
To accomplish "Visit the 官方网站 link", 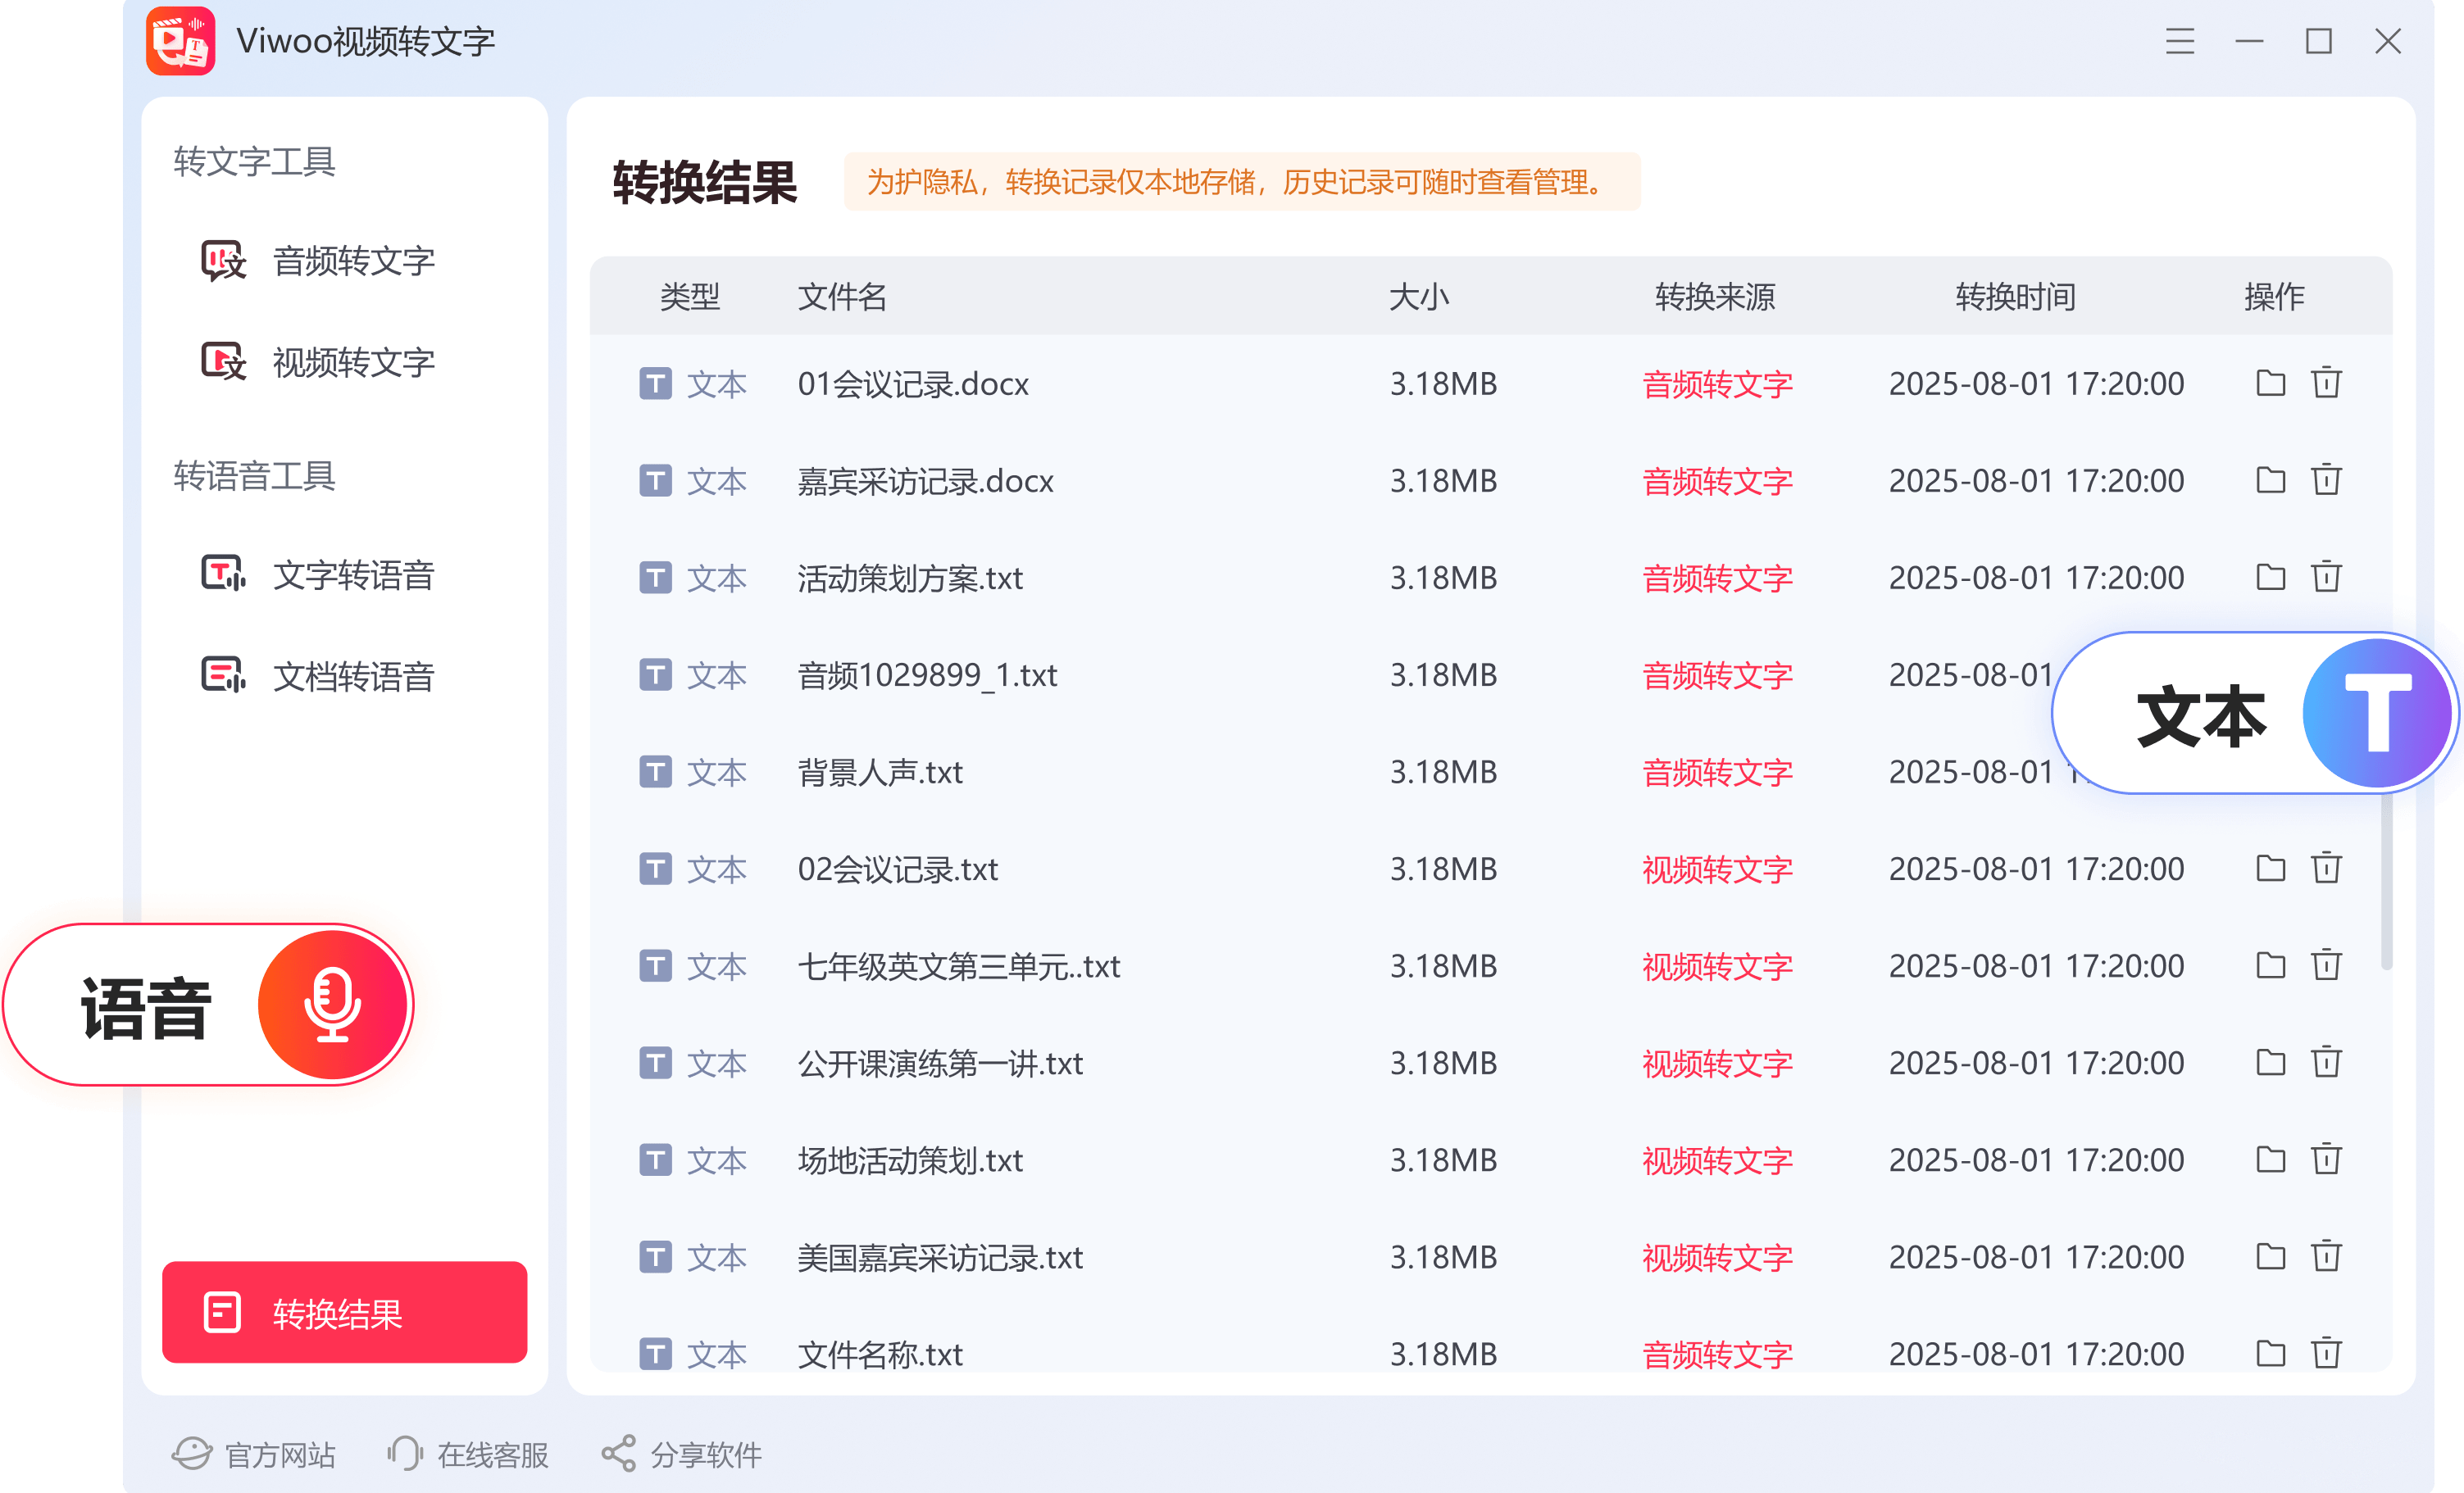I will [253, 1454].
